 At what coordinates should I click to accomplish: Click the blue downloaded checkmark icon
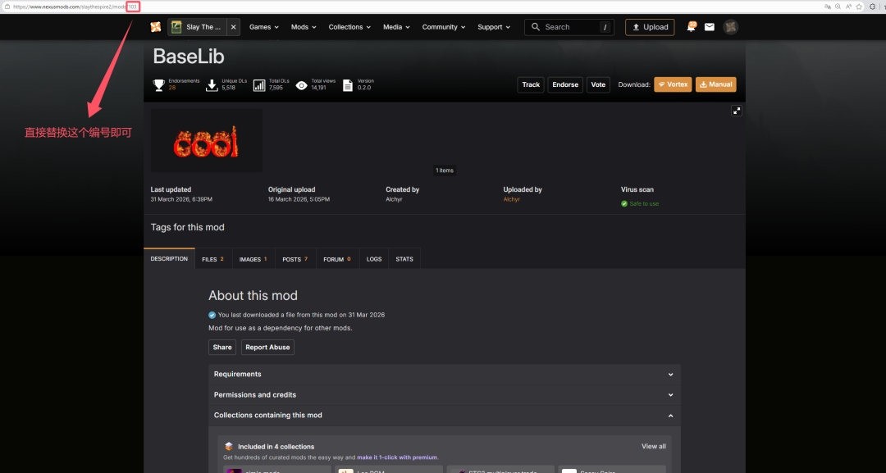(212, 315)
